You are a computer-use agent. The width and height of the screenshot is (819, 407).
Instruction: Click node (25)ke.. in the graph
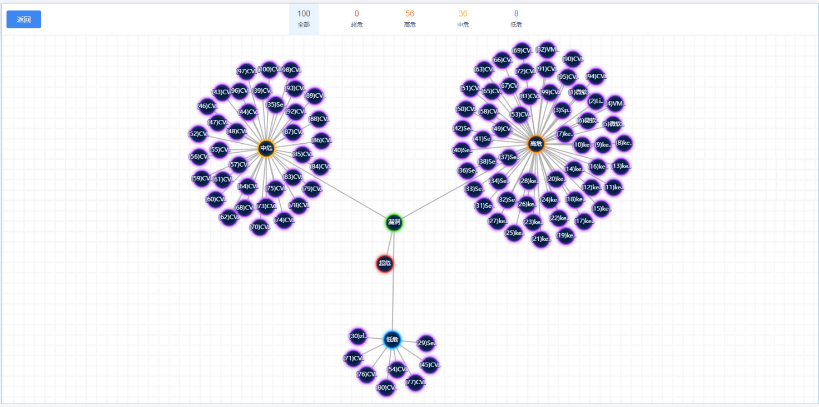(514, 233)
